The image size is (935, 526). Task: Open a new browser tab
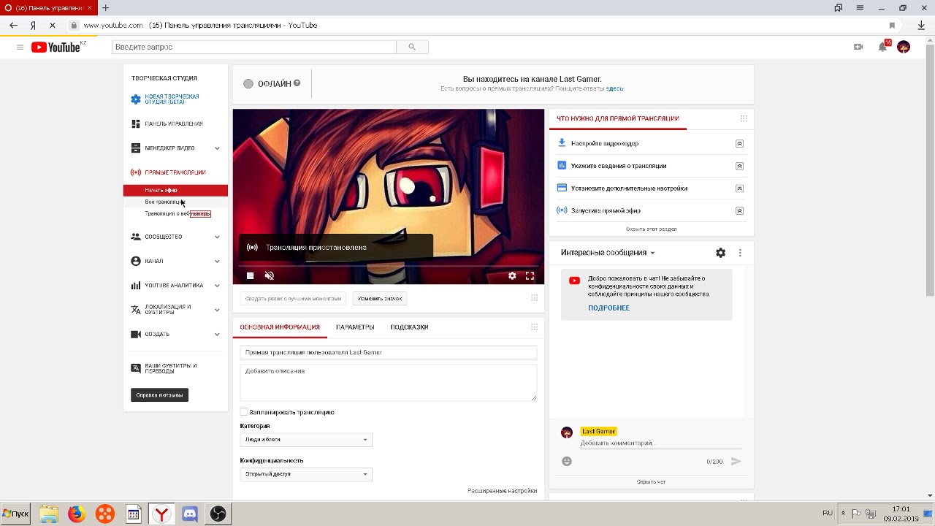[105, 8]
